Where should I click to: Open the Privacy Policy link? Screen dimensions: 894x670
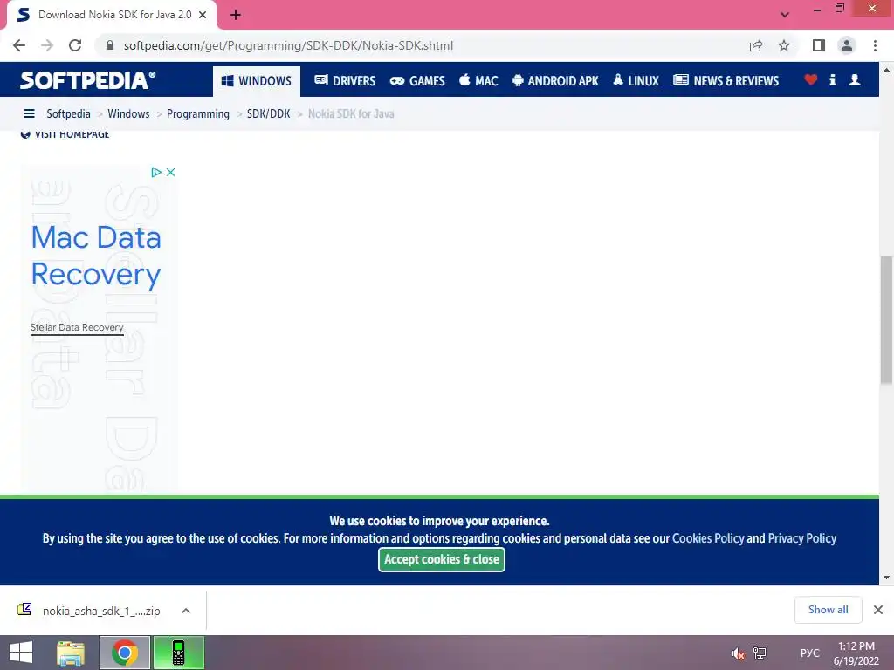pyautogui.click(x=802, y=538)
